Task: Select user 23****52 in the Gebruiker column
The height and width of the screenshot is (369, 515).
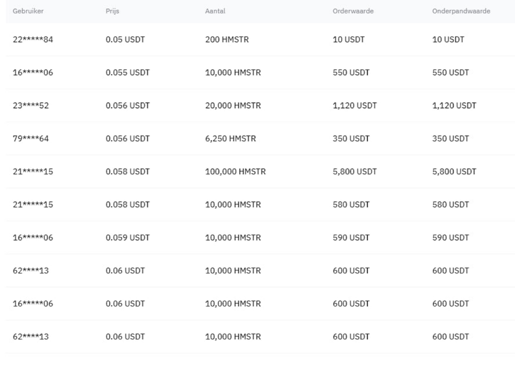Action: tap(31, 106)
